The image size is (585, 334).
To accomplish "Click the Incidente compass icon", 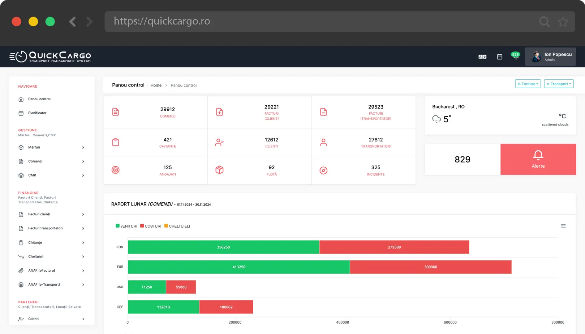I will pyautogui.click(x=323, y=170).
